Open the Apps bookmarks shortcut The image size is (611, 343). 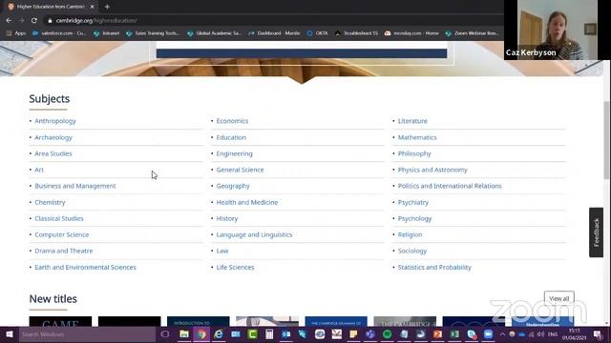tap(16, 33)
